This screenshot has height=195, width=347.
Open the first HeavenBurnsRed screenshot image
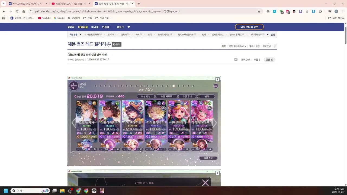click(144, 121)
